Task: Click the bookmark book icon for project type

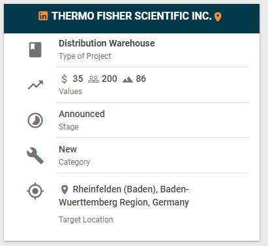Action: 35,50
